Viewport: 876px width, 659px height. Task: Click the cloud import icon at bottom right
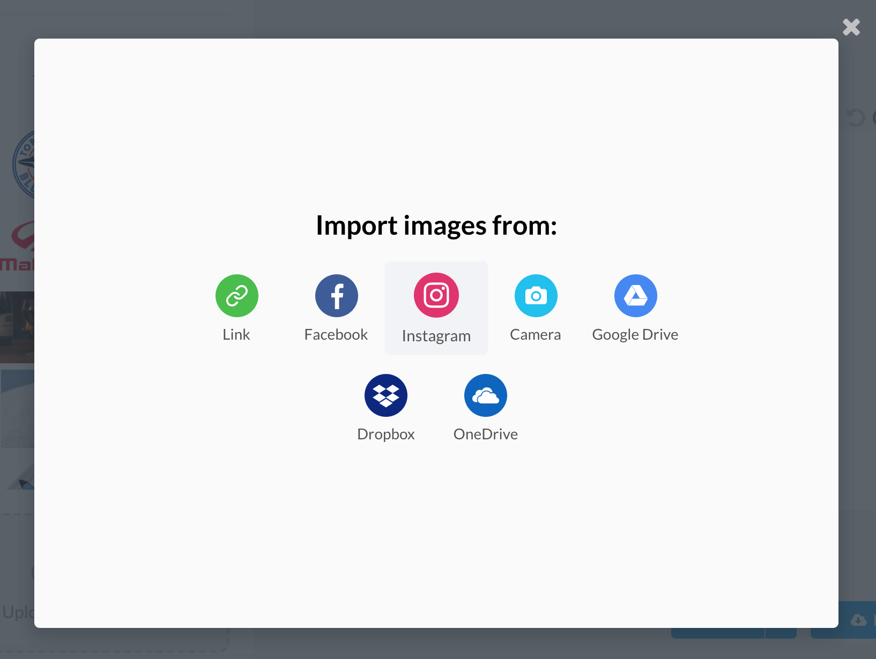tap(860, 620)
